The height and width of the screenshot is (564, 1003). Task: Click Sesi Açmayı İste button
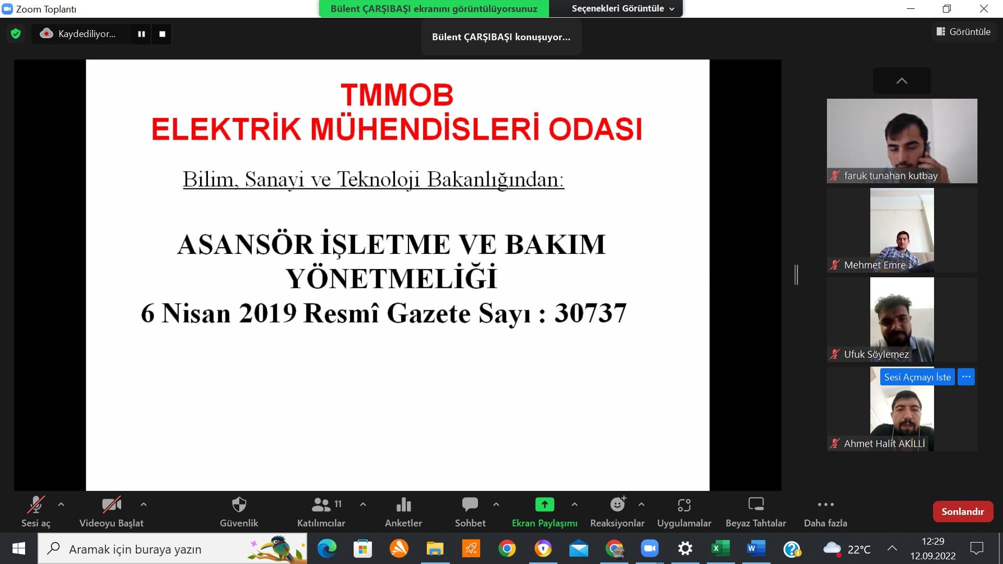tap(917, 377)
